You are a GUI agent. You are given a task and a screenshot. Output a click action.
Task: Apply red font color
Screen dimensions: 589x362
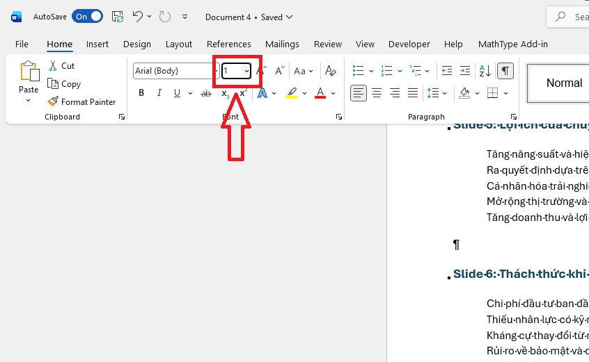point(320,93)
